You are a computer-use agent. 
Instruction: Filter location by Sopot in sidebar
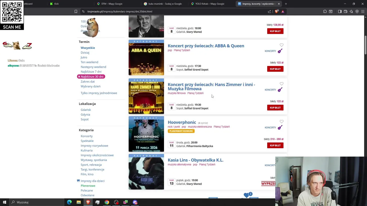coord(85,119)
